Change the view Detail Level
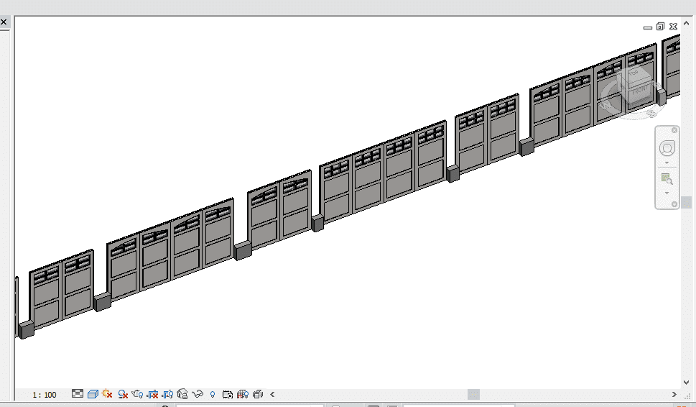The width and height of the screenshot is (696, 407). pyautogui.click(x=78, y=394)
